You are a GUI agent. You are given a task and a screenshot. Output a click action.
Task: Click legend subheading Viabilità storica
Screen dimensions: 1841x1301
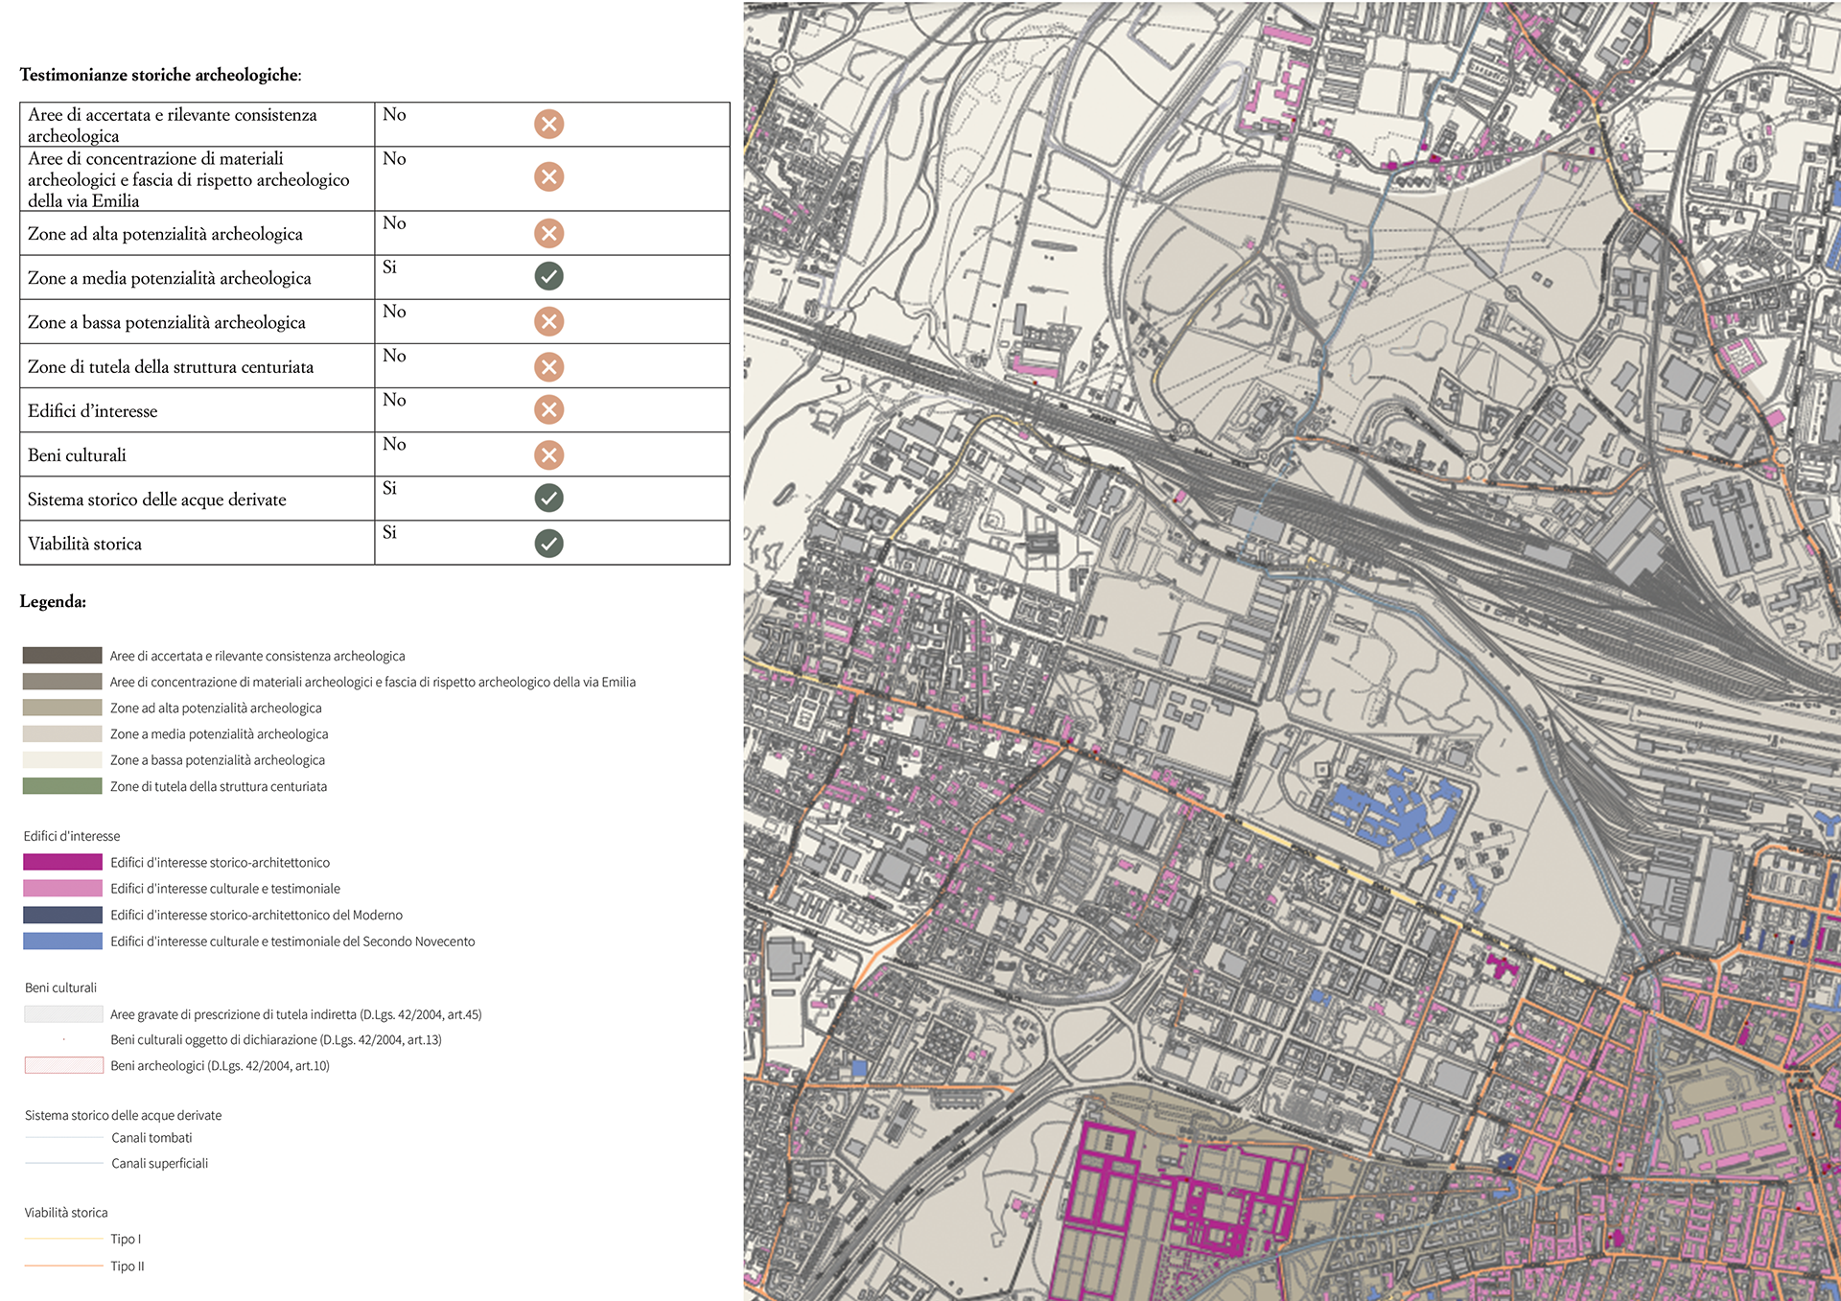66,1213
